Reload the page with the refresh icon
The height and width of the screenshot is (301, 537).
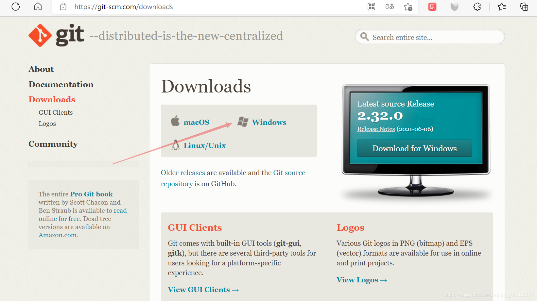pos(16,7)
